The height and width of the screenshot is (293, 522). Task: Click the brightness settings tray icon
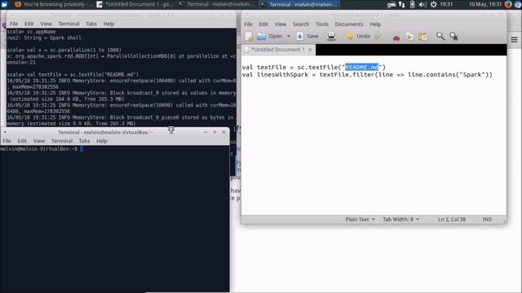(x=433, y=4)
